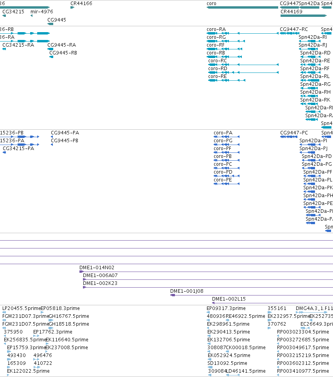Click the 496476 feature label
This screenshot has height=377, width=333.
pos(43,355)
